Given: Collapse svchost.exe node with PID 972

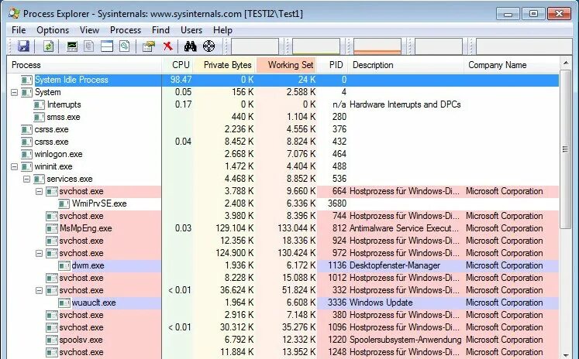Looking at the screenshot, I should coord(39,253).
